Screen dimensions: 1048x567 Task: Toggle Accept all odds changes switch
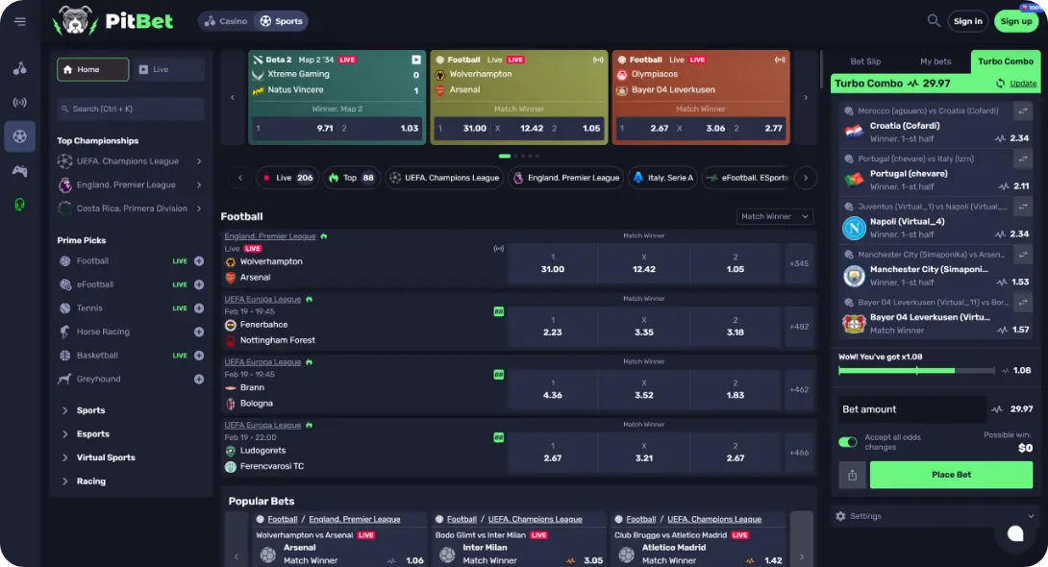(847, 442)
